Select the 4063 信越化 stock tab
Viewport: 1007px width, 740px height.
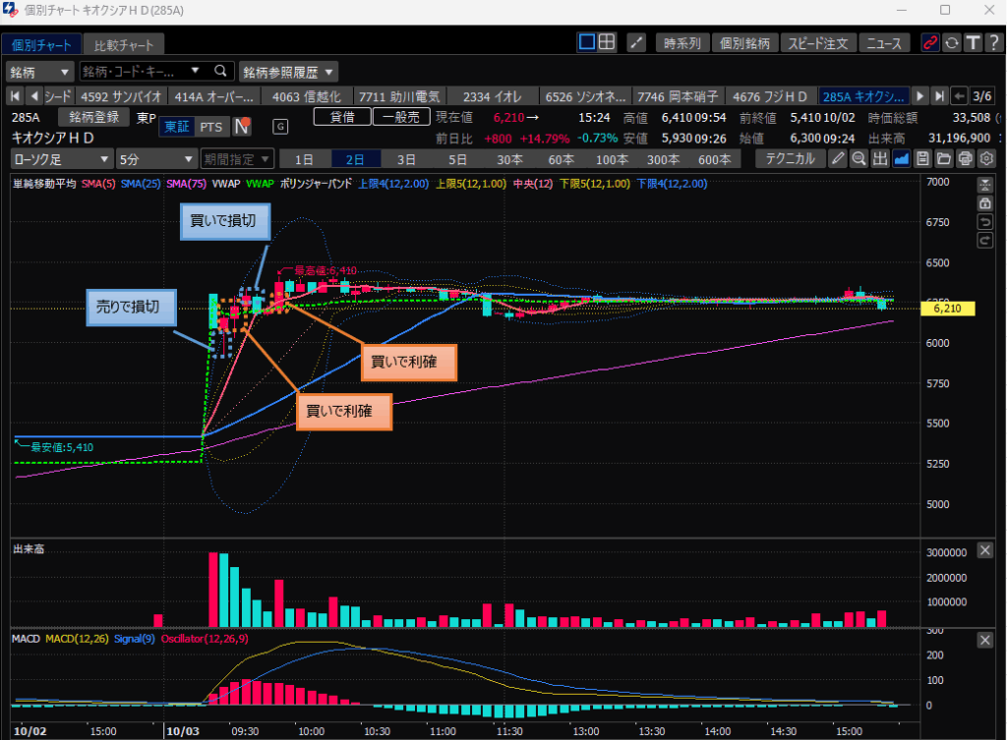[x=306, y=96]
